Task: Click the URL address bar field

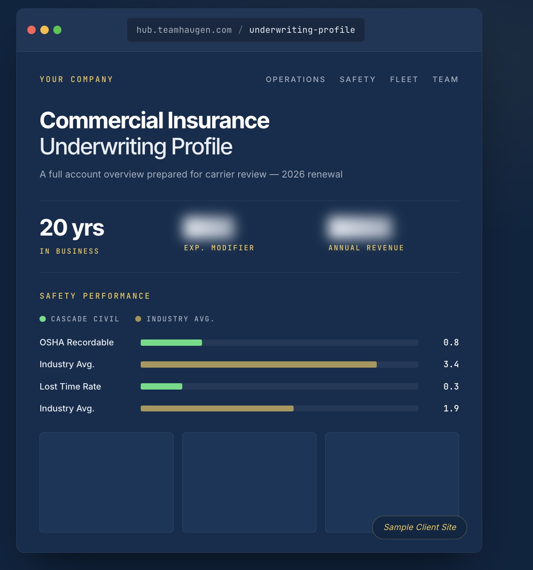Action: pos(246,30)
